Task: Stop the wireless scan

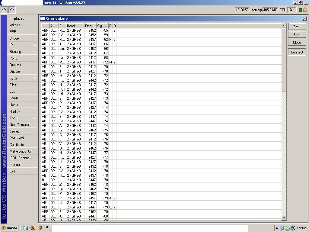Action: [297, 34]
